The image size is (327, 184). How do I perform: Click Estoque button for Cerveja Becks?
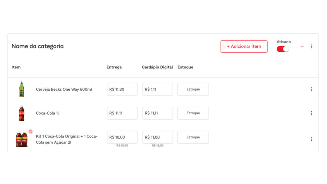coord(193,89)
